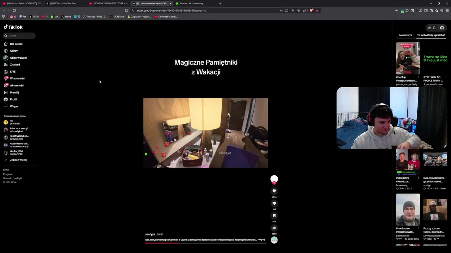Screen dimensions: 451x253
Task: Open the #badtrip recommended video thumbnail
Action: (x=408, y=58)
